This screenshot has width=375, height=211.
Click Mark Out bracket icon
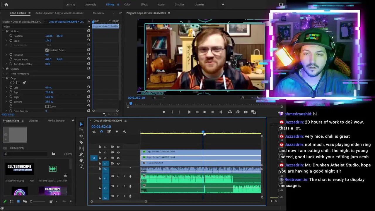pyautogui.click(x=179, y=112)
